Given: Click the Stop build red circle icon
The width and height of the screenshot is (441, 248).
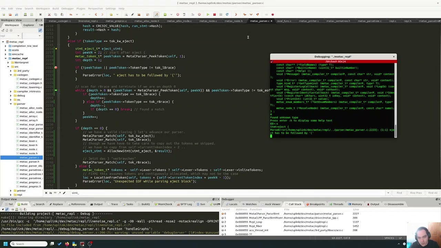Looking at the screenshot, I should (x=177, y=14).
